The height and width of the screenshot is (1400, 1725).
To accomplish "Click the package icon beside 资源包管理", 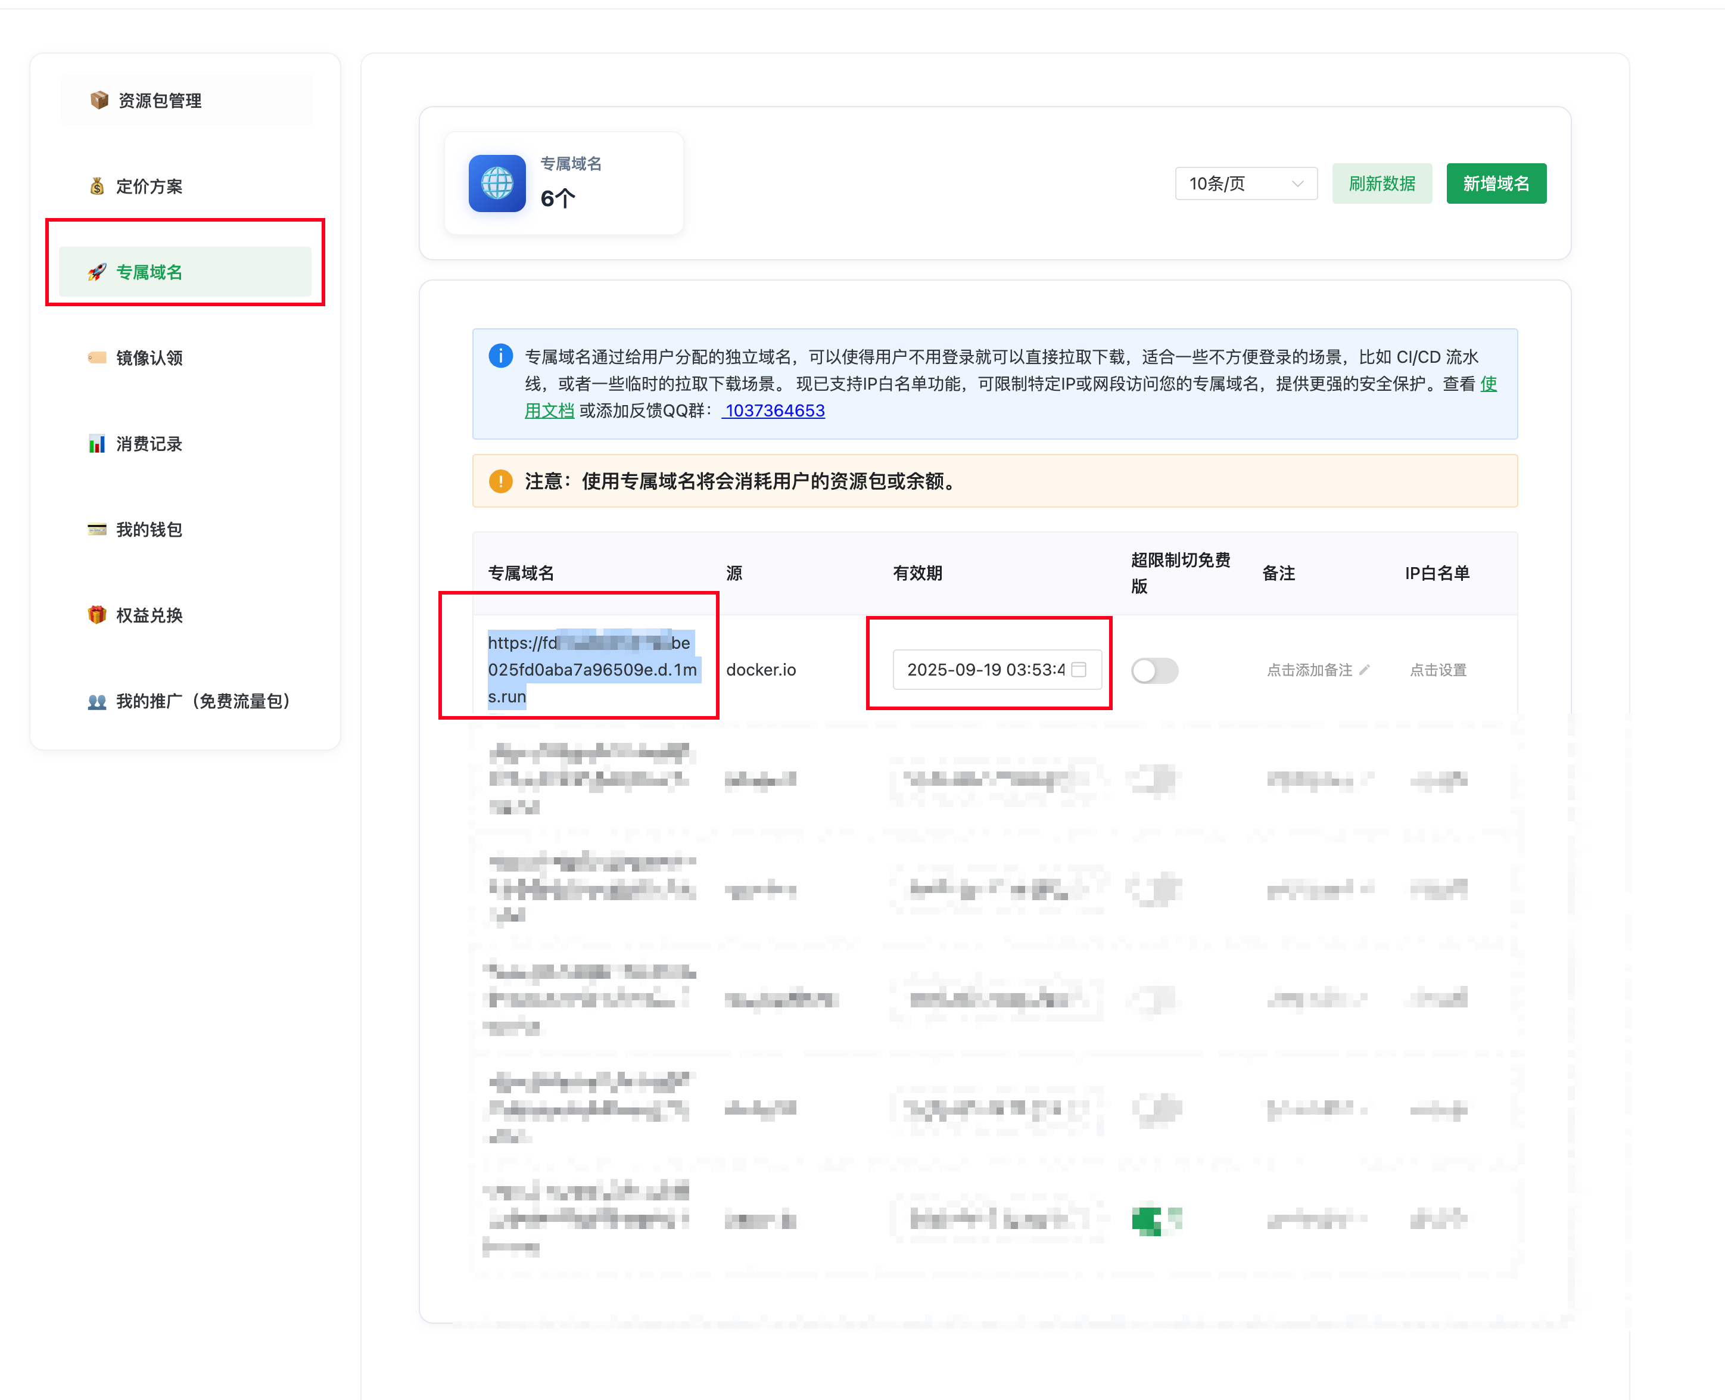I will pos(99,100).
